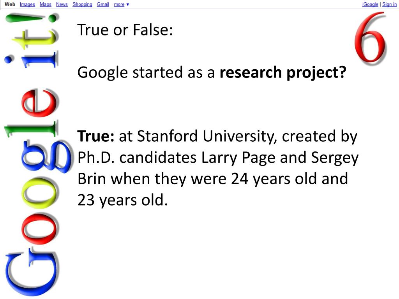Click the big red number 6

click(x=370, y=38)
